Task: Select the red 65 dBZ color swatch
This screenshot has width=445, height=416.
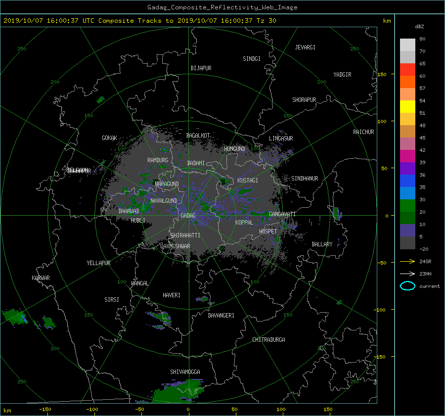Action: click(x=407, y=69)
